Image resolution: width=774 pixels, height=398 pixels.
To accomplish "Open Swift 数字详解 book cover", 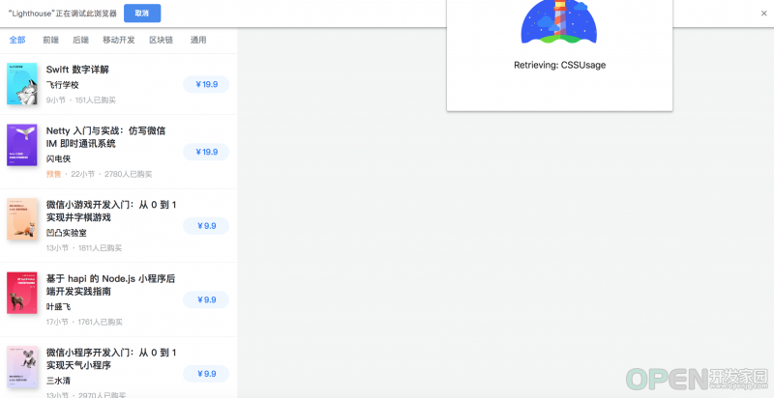I will tap(22, 84).
